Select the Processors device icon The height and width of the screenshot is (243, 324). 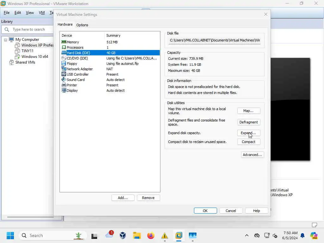click(64, 47)
